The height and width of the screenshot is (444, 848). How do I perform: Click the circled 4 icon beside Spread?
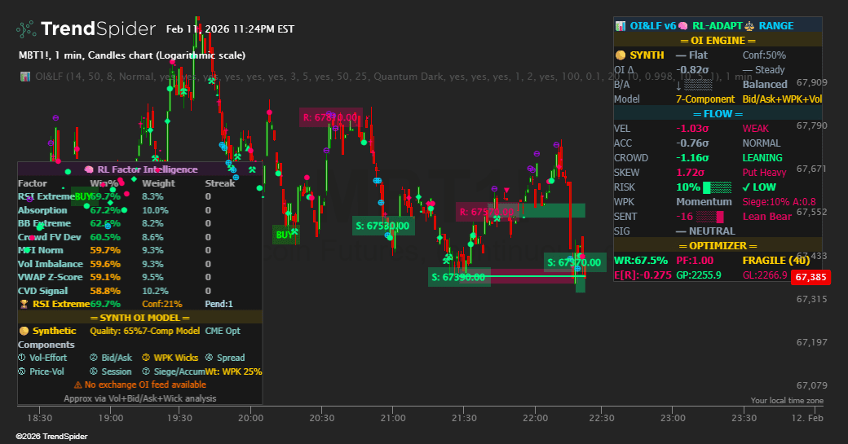[210, 358]
